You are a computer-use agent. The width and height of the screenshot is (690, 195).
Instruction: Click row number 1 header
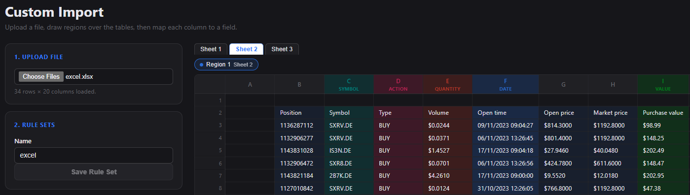tap(210, 100)
